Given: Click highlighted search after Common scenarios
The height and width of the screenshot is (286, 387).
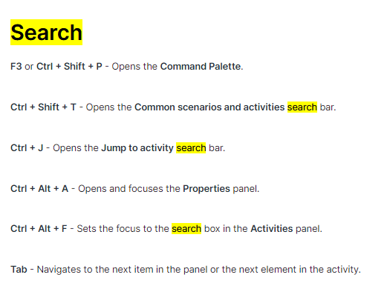Looking at the screenshot, I should click(x=302, y=107).
